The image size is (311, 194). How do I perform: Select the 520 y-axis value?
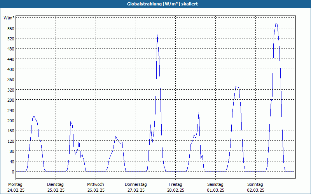click(x=11, y=39)
